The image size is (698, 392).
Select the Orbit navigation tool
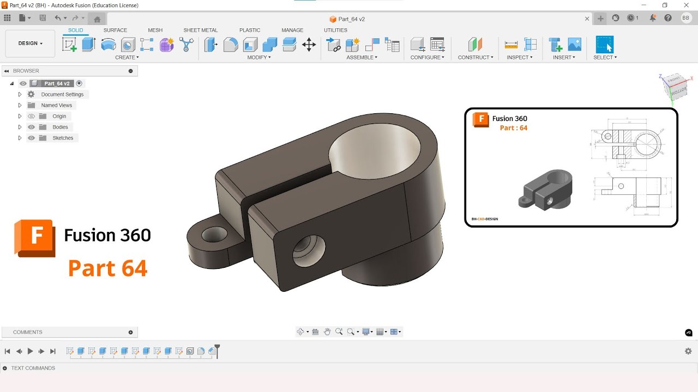pos(300,332)
